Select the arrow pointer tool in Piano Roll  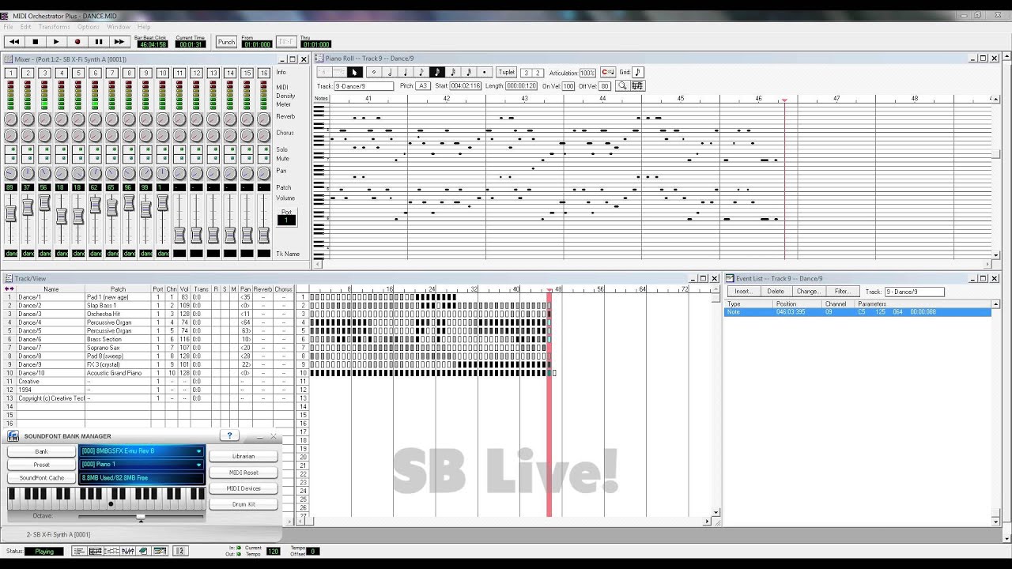click(354, 73)
